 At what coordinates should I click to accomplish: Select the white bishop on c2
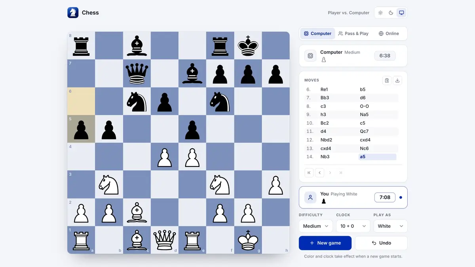coord(137,212)
